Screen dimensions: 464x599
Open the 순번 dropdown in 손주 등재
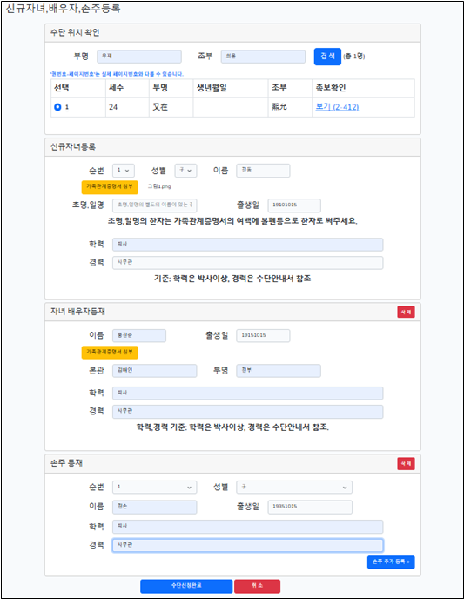point(155,487)
